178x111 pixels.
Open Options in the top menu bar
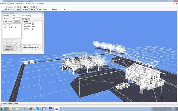coord(41,4)
